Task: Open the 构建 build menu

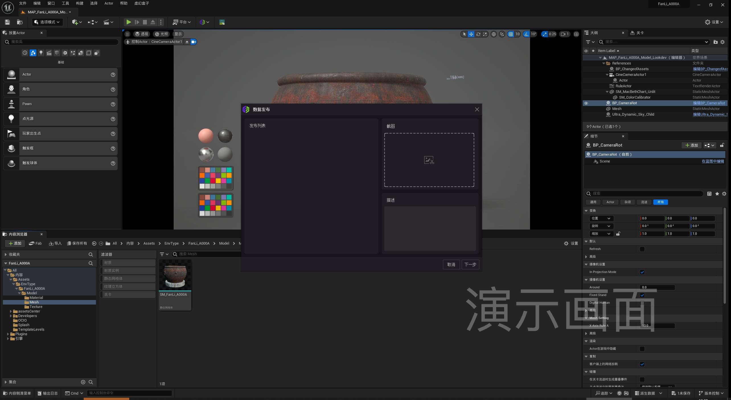Action: tap(80, 3)
